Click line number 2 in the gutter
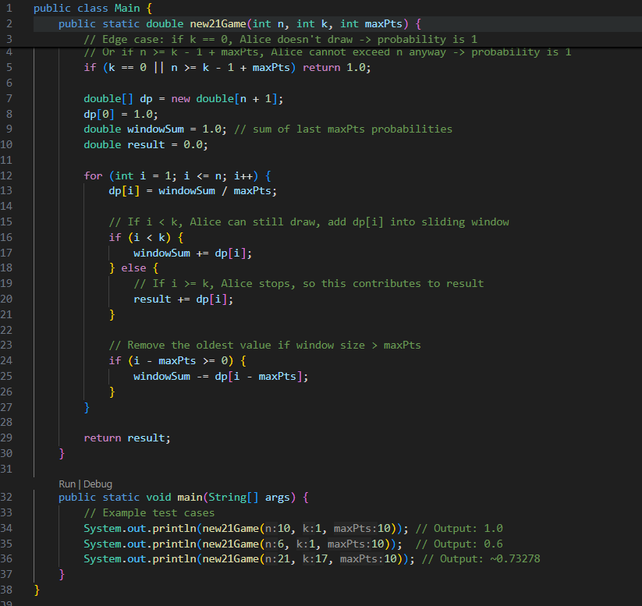Image resolution: width=642 pixels, height=606 pixels. pyautogui.click(x=8, y=23)
